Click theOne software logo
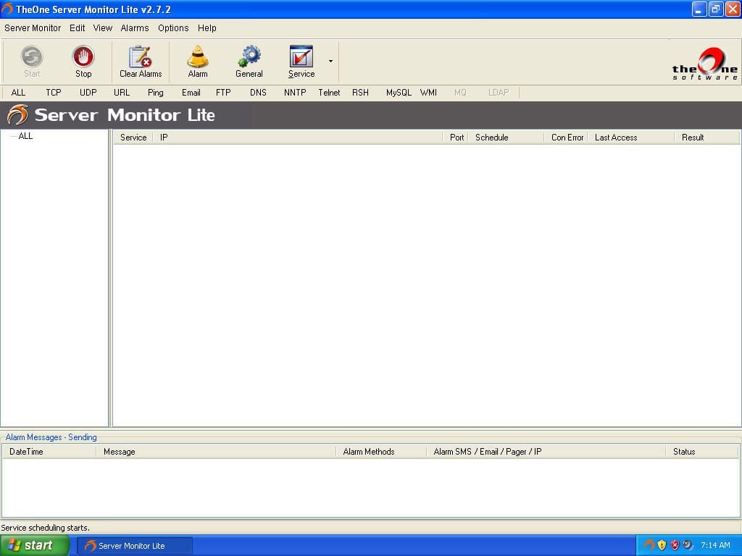The width and height of the screenshot is (742, 556). pyautogui.click(x=704, y=64)
